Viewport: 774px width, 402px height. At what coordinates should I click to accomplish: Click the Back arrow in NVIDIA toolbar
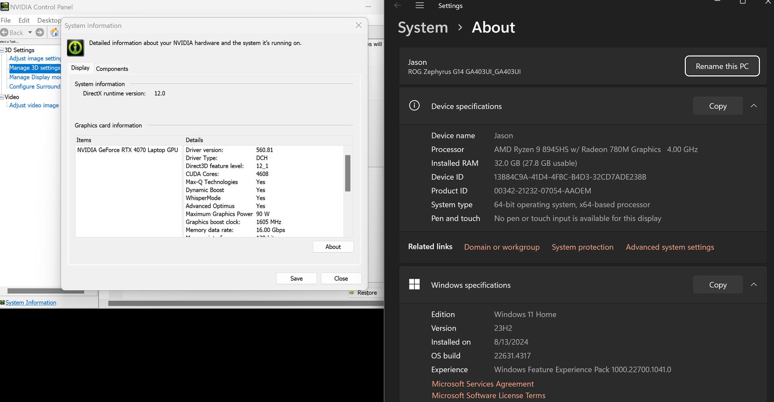pyautogui.click(x=4, y=33)
